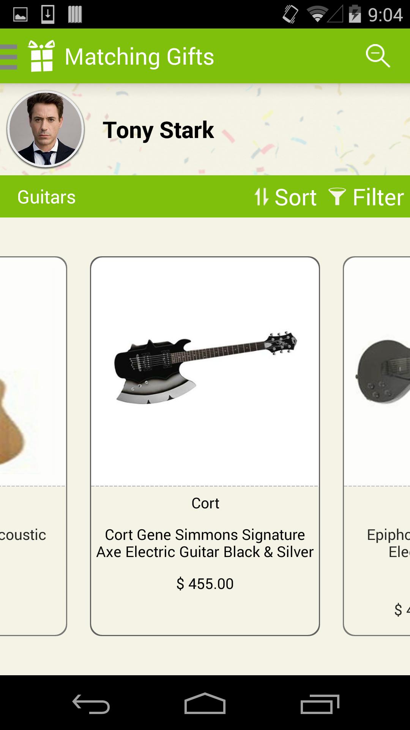Tap the Sort arrows icon

(x=261, y=197)
